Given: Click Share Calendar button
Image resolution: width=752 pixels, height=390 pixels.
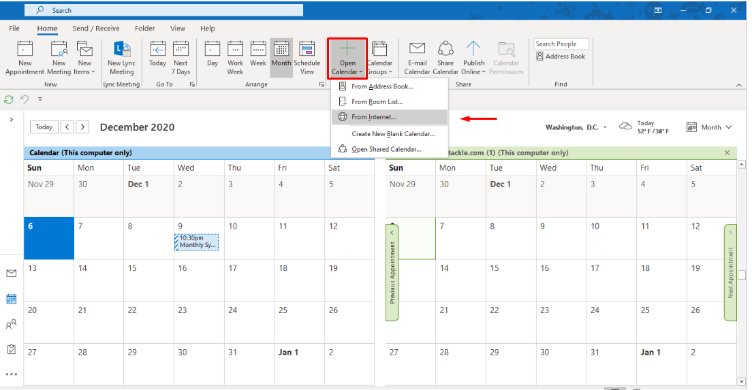Looking at the screenshot, I should (x=445, y=58).
